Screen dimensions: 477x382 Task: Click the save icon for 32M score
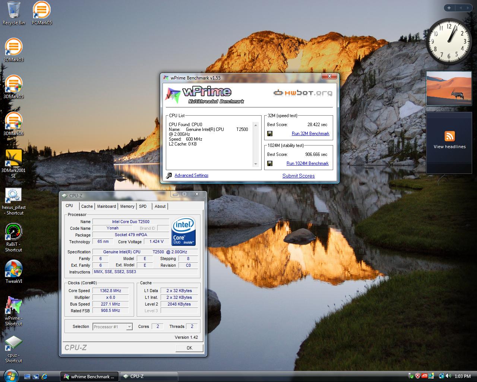[270, 134]
